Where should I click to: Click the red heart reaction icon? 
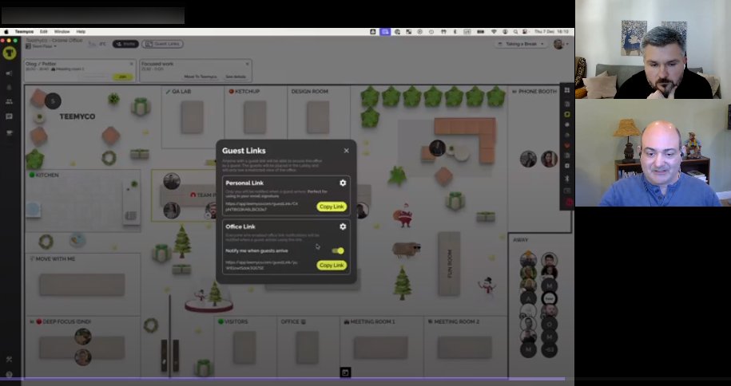click(x=567, y=145)
